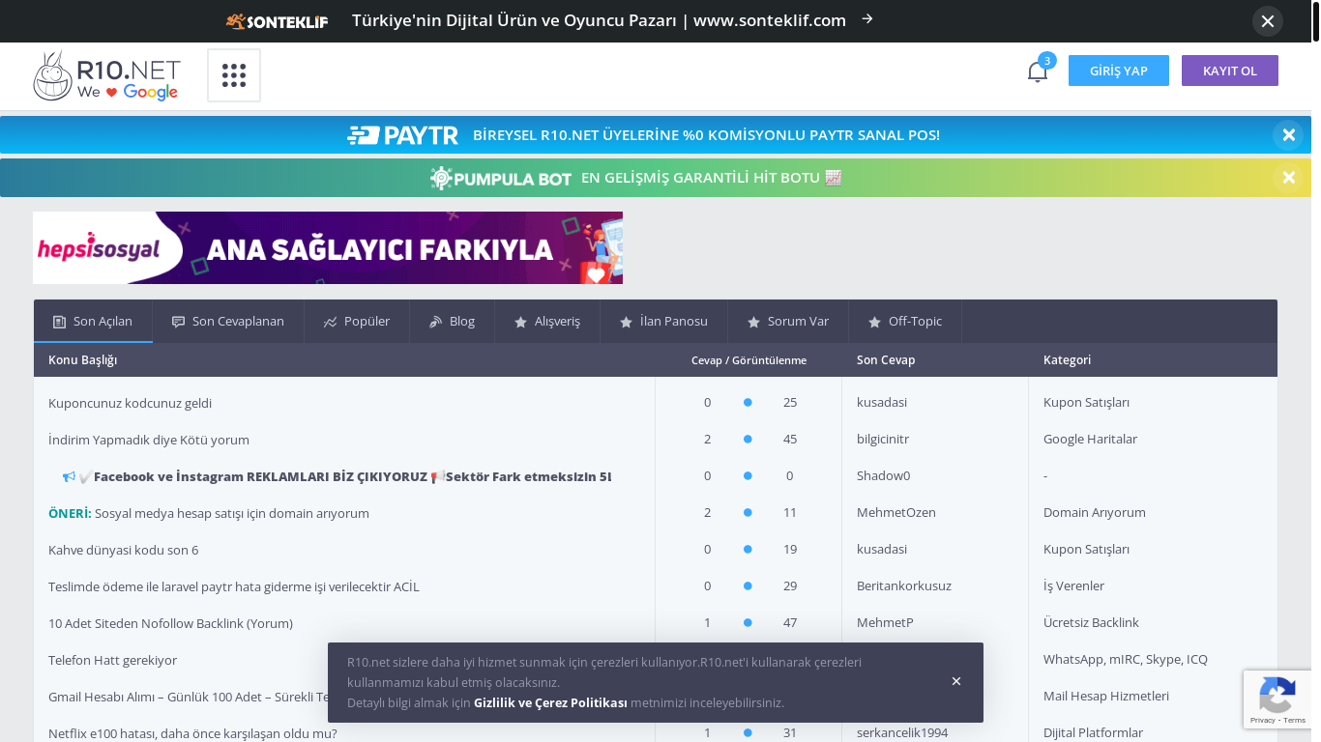Open category Google Haritalar
The height and width of the screenshot is (742, 1321).
(x=1090, y=439)
